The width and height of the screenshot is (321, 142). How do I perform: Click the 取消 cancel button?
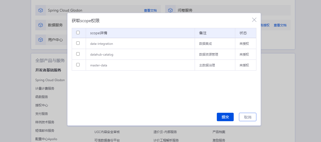click(x=247, y=117)
